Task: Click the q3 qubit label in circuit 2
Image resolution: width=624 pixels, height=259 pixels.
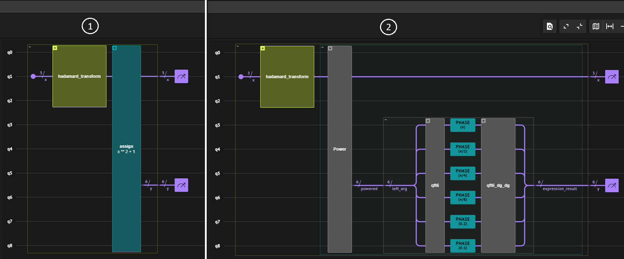Action: (217, 125)
